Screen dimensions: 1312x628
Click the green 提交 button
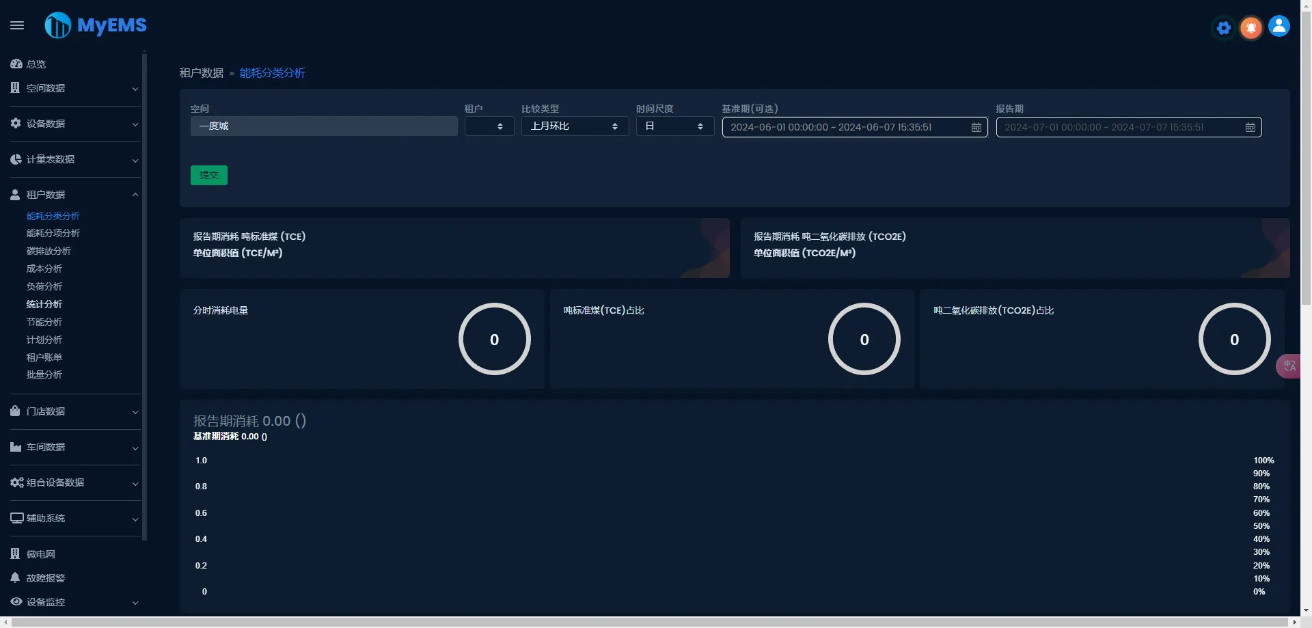point(209,176)
